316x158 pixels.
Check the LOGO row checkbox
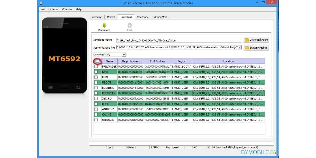(x=96, y=104)
